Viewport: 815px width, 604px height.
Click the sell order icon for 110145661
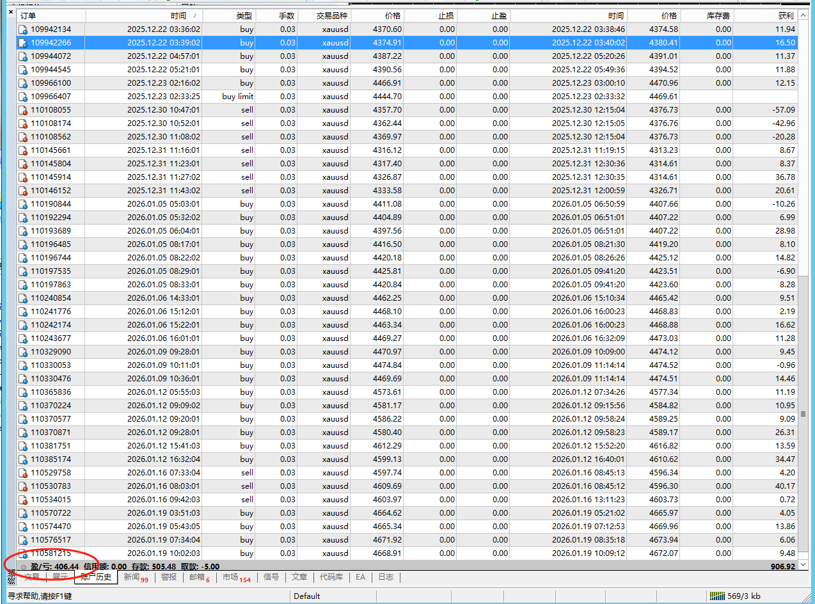pyautogui.click(x=23, y=150)
